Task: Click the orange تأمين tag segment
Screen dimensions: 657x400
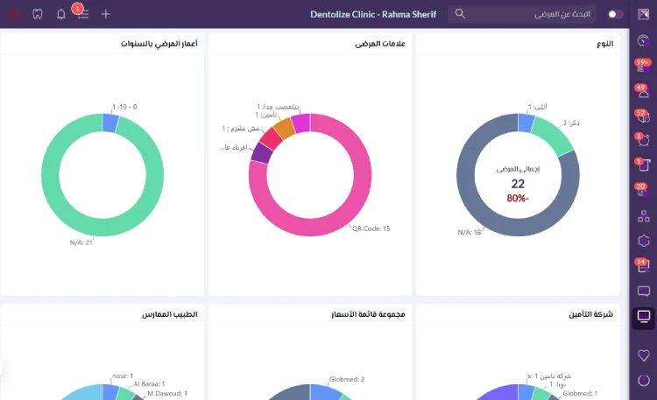Action: click(285, 129)
